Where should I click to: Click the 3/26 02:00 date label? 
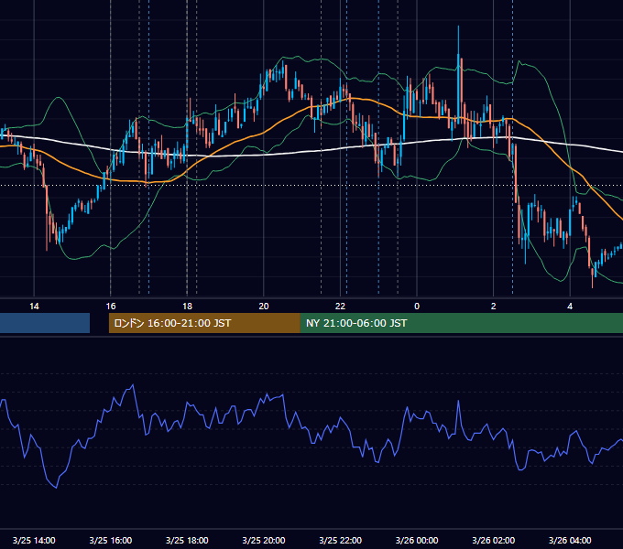(x=494, y=540)
